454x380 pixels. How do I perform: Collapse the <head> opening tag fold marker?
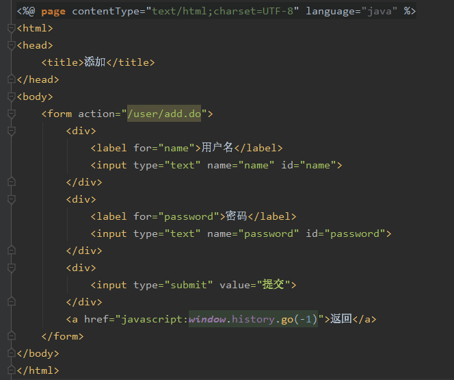12,45
